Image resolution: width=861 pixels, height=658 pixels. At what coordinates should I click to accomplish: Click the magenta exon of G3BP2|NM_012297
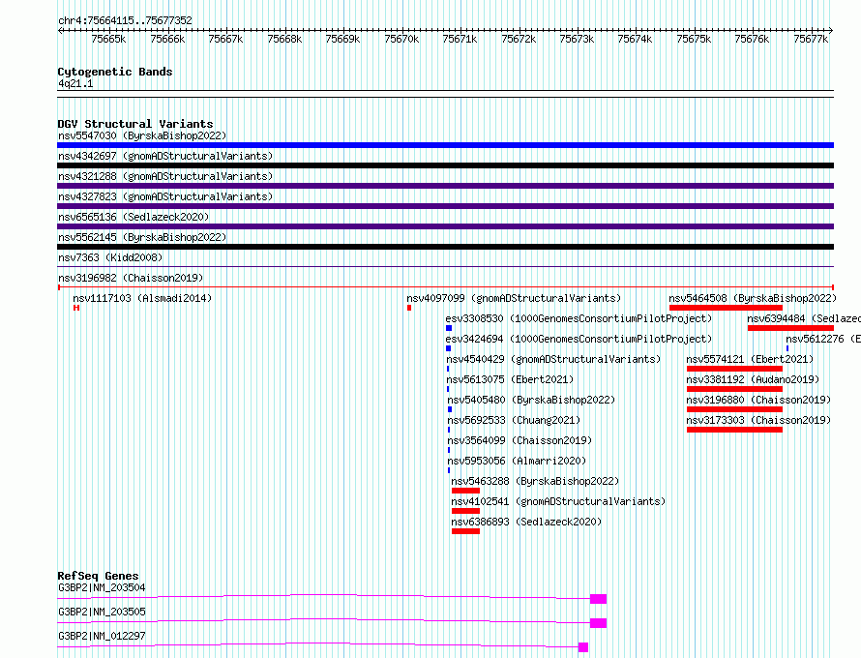tap(583, 647)
